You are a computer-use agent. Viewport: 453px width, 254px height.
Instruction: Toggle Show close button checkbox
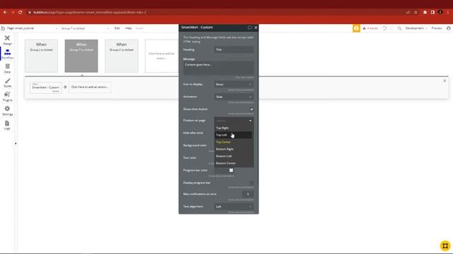(x=251, y=109)
